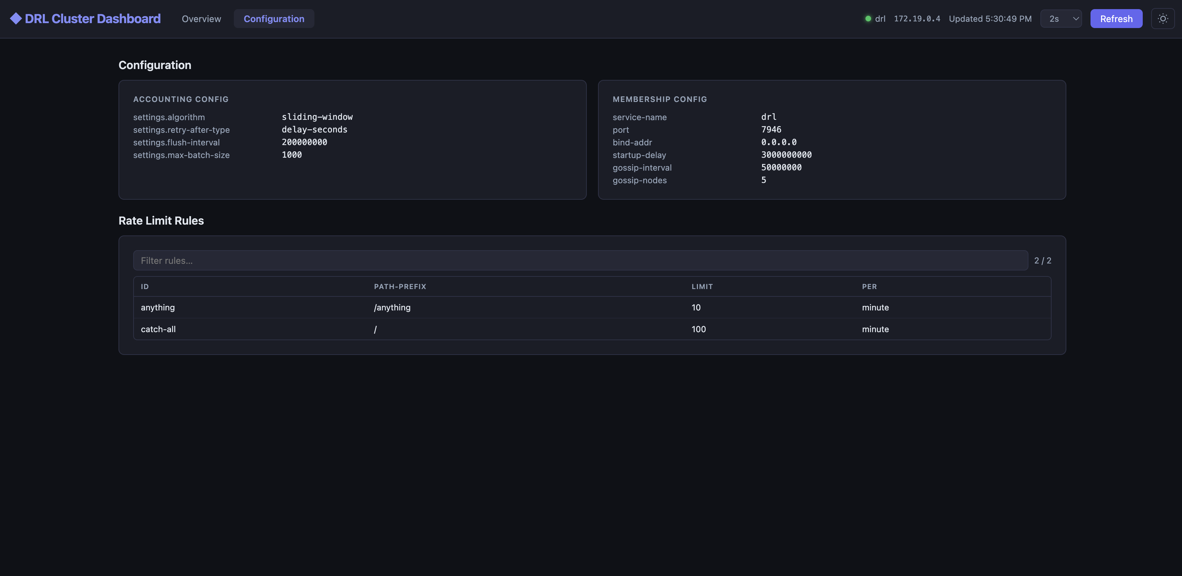
Task: Click the PER column header
Action: (869, 287)
